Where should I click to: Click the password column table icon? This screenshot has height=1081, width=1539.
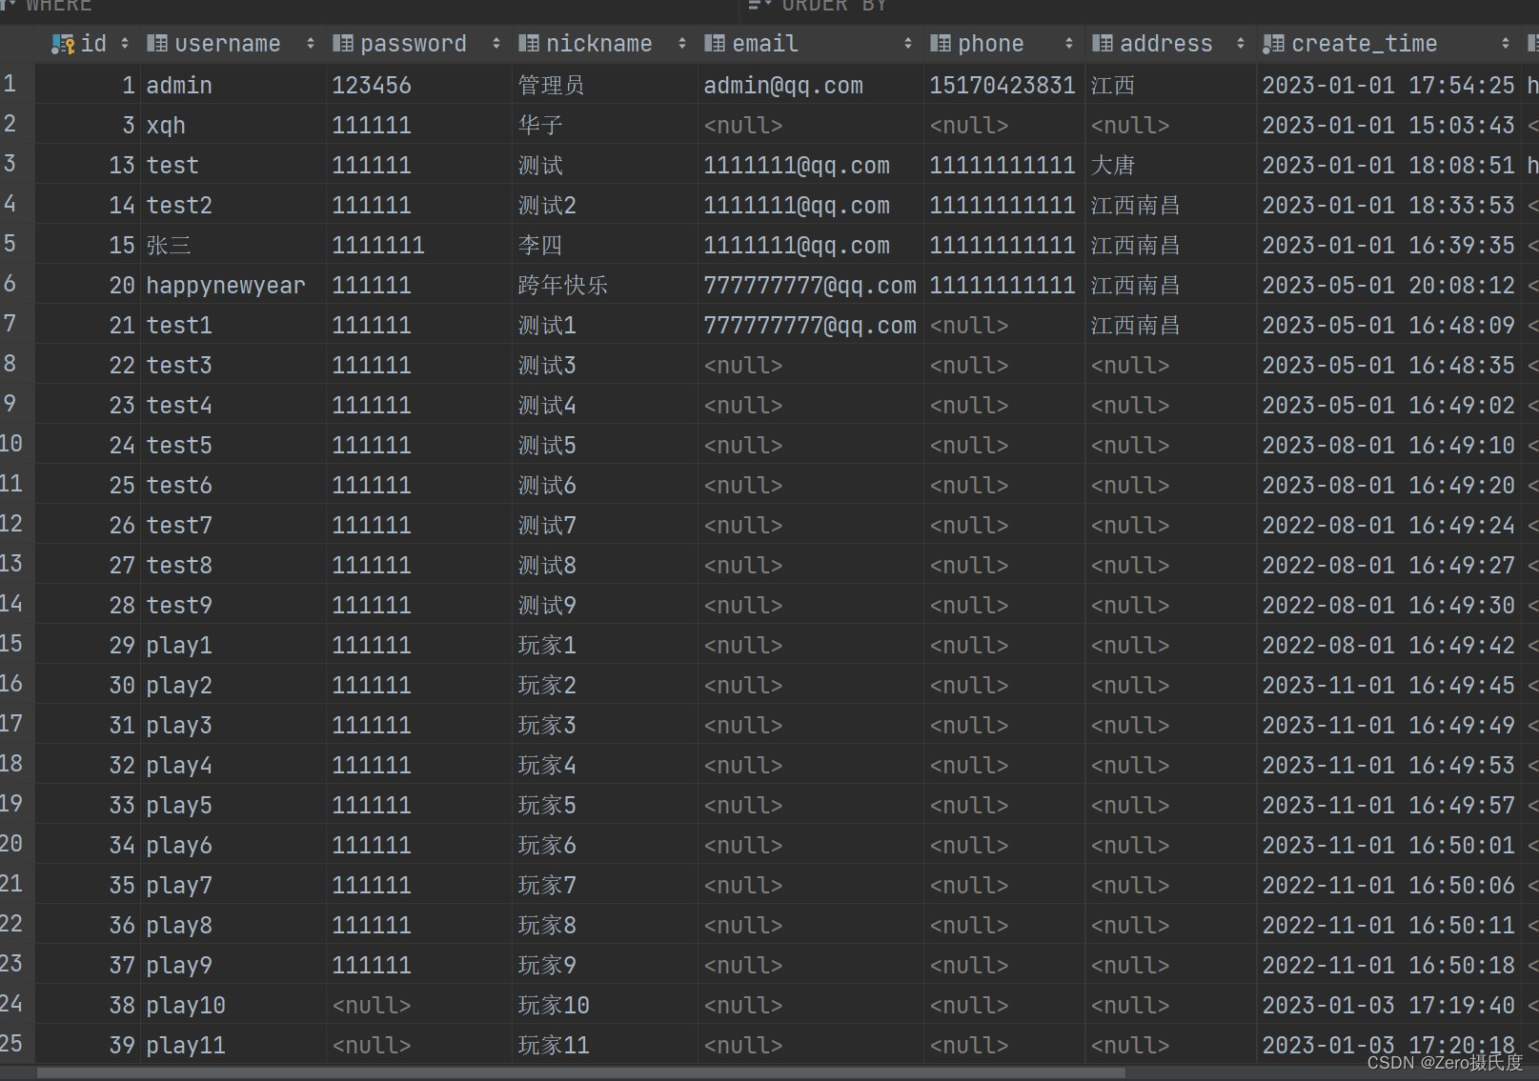[x=342, y=44]
